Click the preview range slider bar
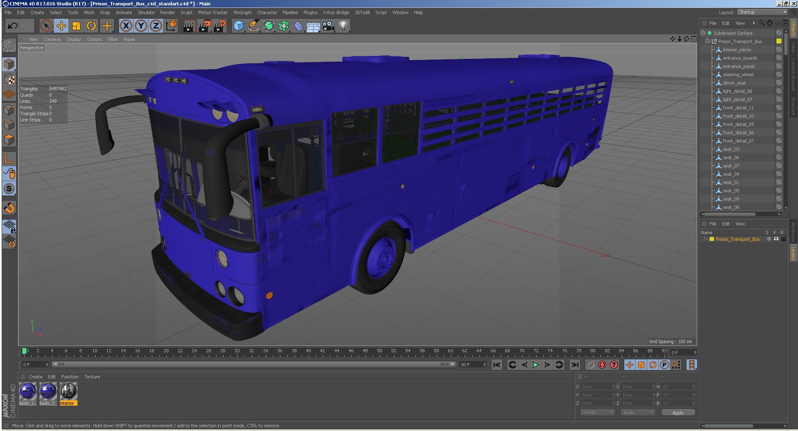 (254, 364)
